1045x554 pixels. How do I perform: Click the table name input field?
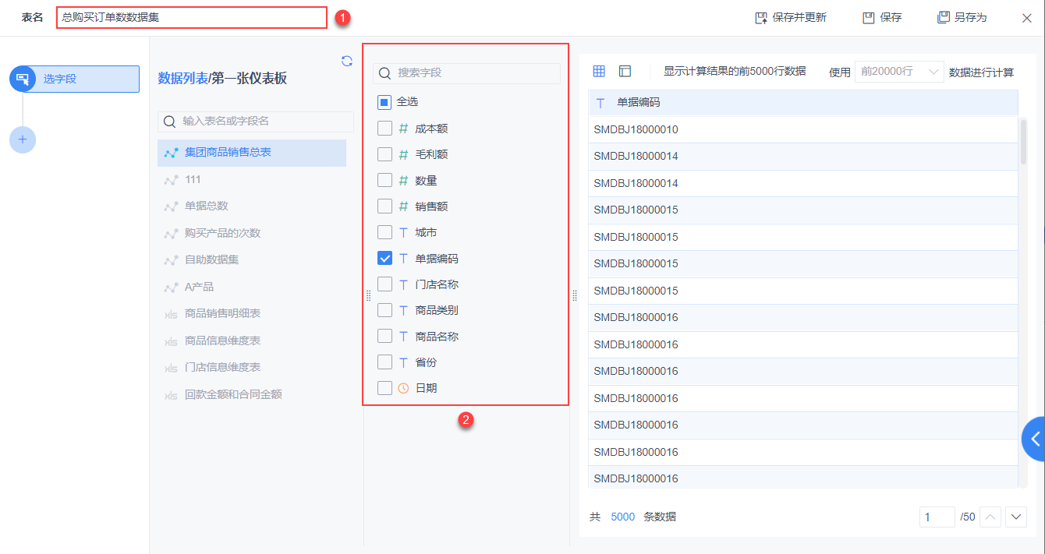coord(192,17)
